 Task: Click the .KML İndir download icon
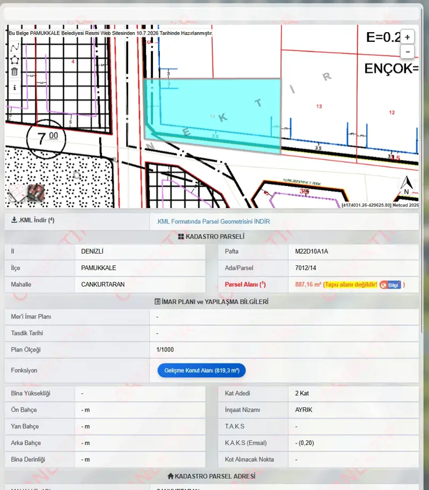(x=14, y=220)
